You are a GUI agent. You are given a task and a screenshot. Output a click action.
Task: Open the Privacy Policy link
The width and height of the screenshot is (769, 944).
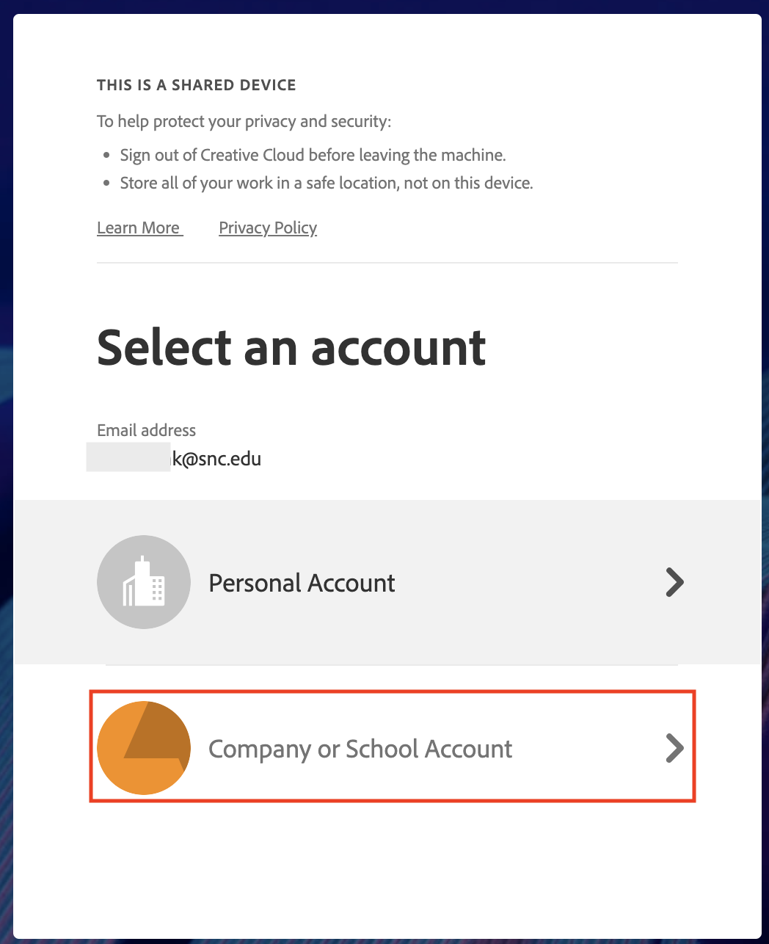point(268,228)
